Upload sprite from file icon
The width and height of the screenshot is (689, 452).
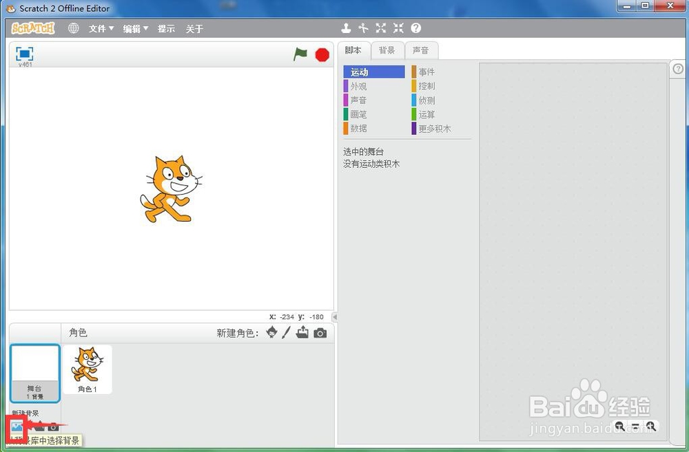302,333
